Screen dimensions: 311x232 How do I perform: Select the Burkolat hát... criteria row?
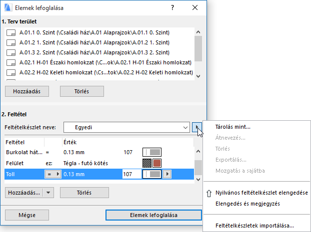99,152
